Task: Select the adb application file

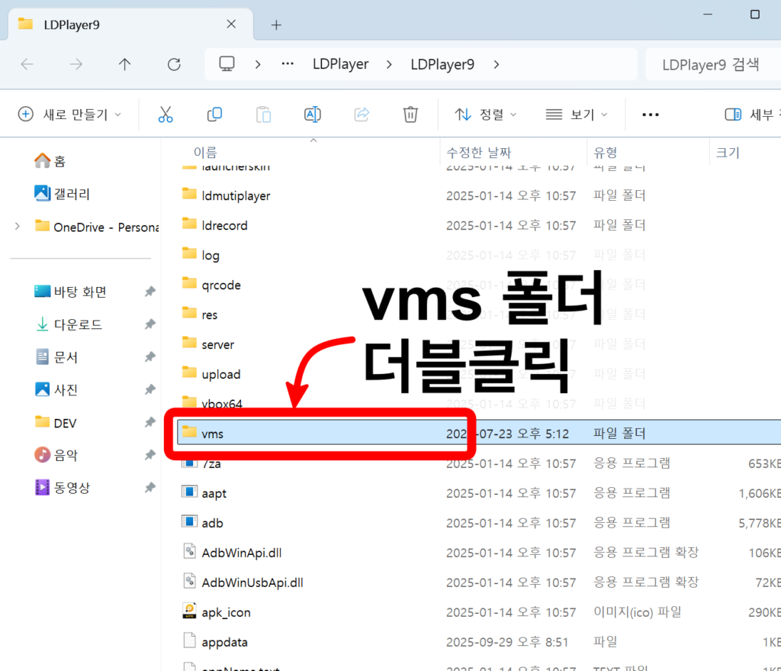Action: [213, 523]
